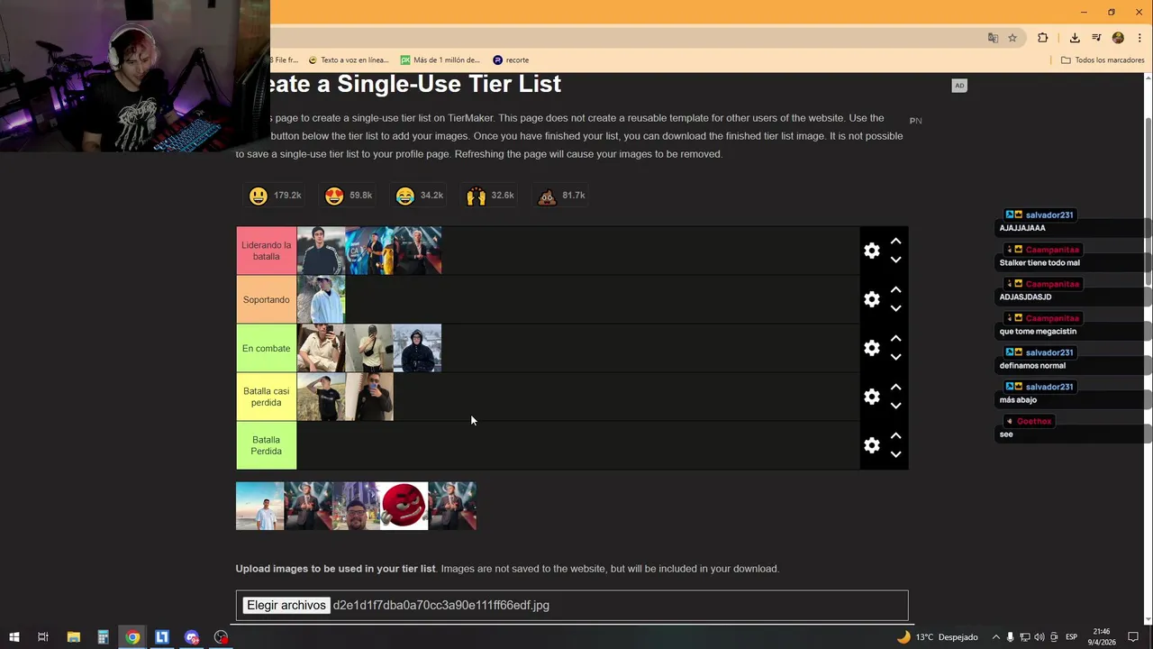Open Task View on taskbar
Image resolution: width=1153 pixels, height=649 pixels.
[x=42, y=637]
